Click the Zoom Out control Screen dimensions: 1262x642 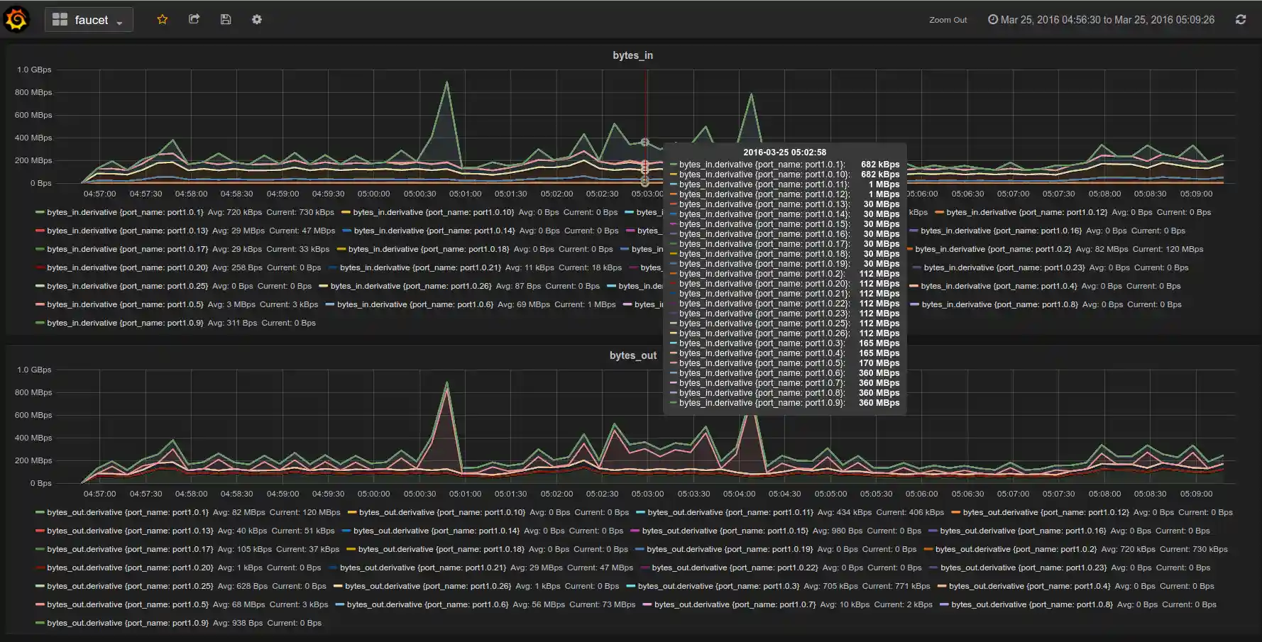948,20
